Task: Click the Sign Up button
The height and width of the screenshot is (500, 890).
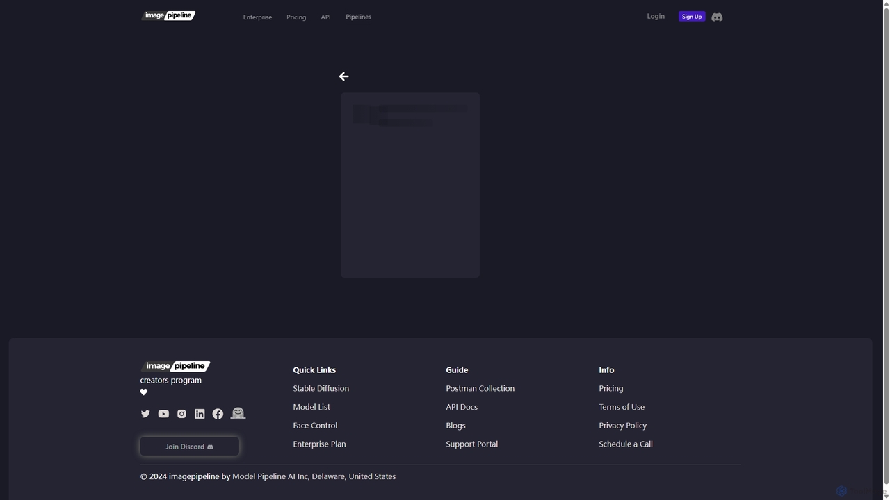Action: pos(692,17)
